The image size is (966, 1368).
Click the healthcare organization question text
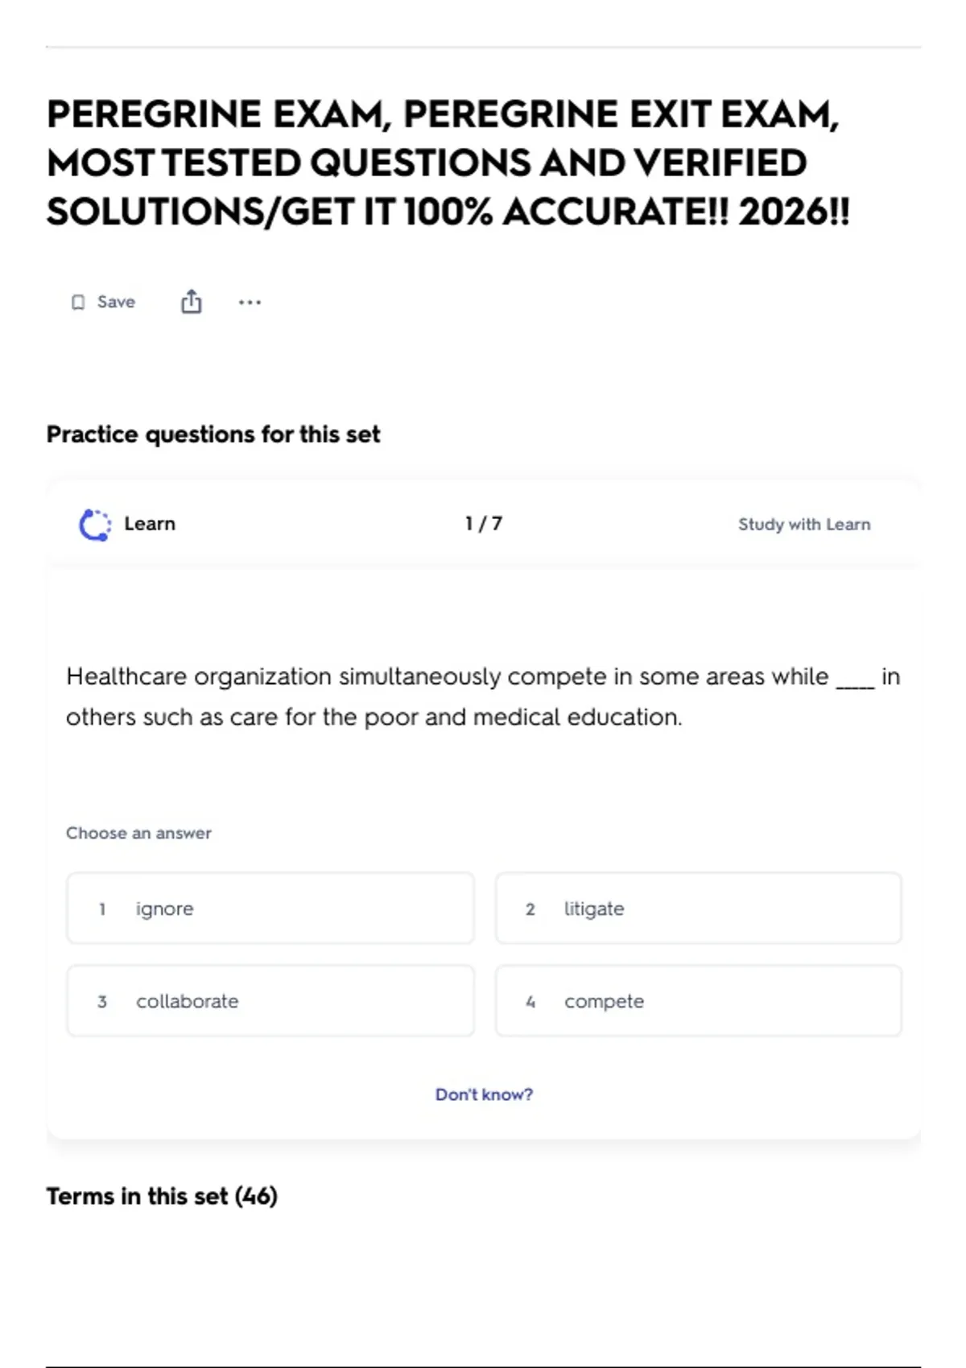483,697
